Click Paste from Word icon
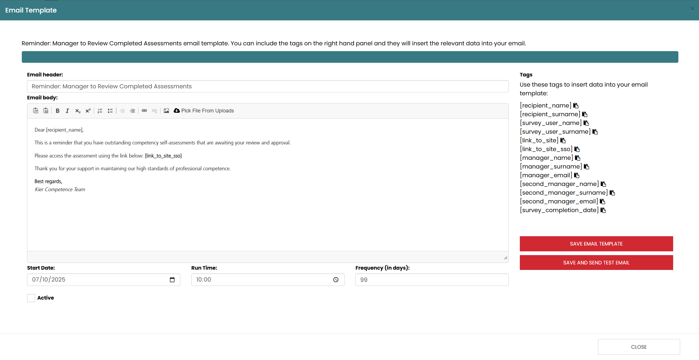 coord(46,111)
